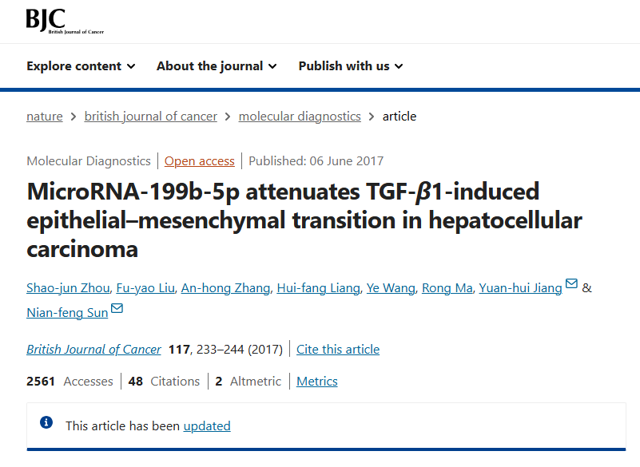This screenshot has height=467, width=640.
Task: Click Cite this article
Action: [338, 350]
